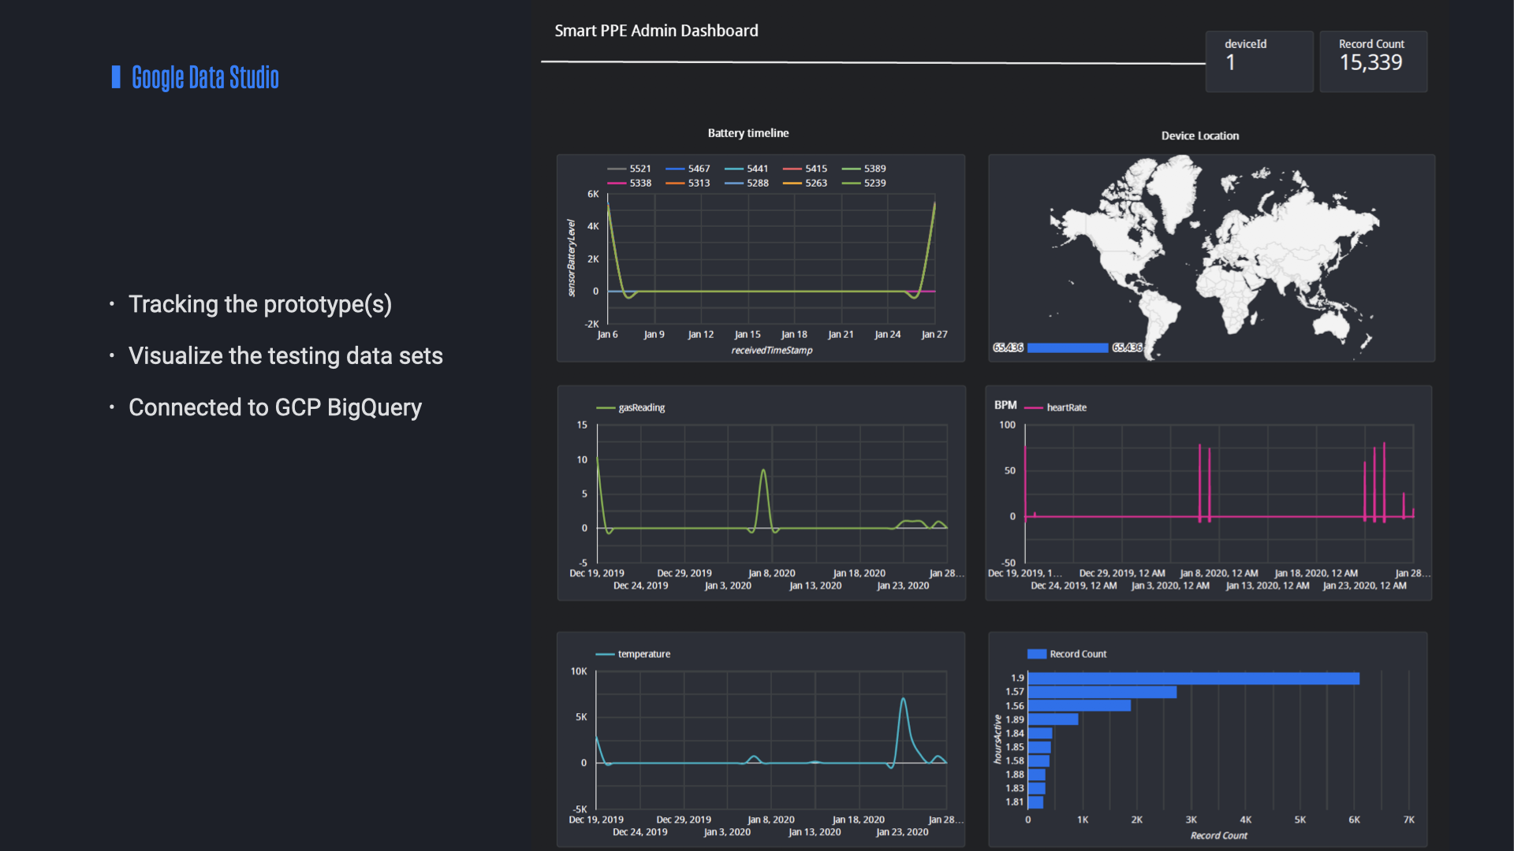Image resolution: width=1514 pixels, height=851 pixels.
Task: Click the Jan 15 tick on Battery timeline
Action: [x=748, y=335]
